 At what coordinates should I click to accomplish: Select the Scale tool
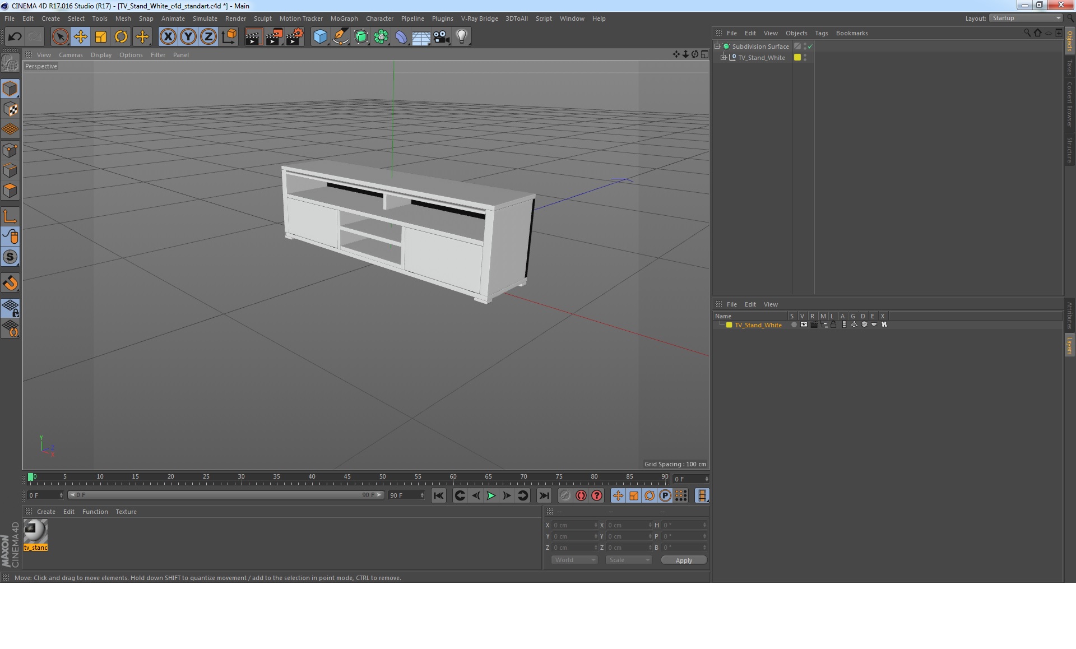(x=101, y=37)
